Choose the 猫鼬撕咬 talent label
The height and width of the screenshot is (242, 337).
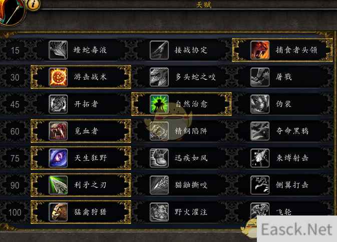(x=191, y=185)
